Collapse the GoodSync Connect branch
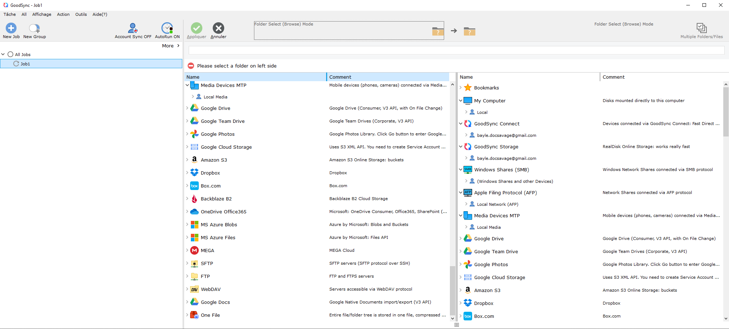 tap(461, 124)
